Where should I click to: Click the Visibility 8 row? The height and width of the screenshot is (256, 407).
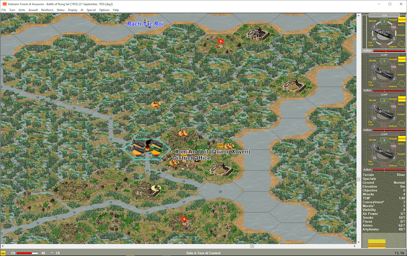tap(384, 210)
